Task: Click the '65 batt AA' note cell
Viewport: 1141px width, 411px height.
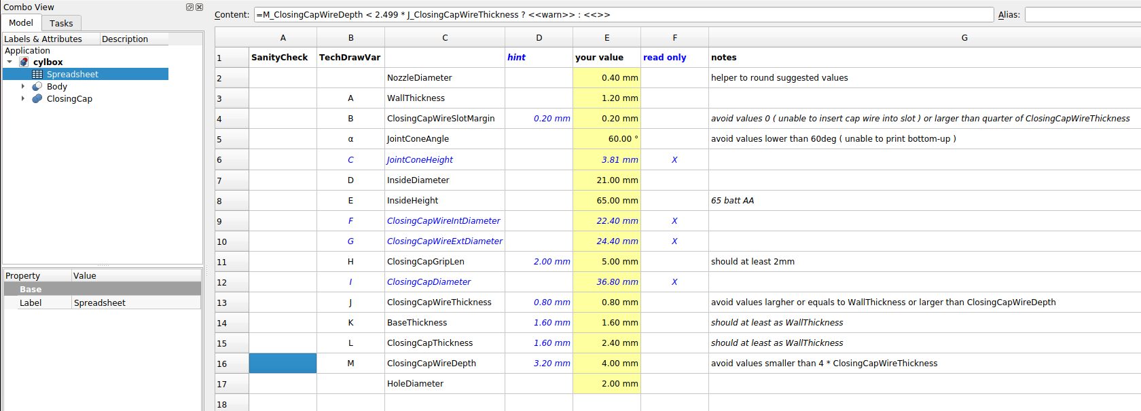Action: 924,201
